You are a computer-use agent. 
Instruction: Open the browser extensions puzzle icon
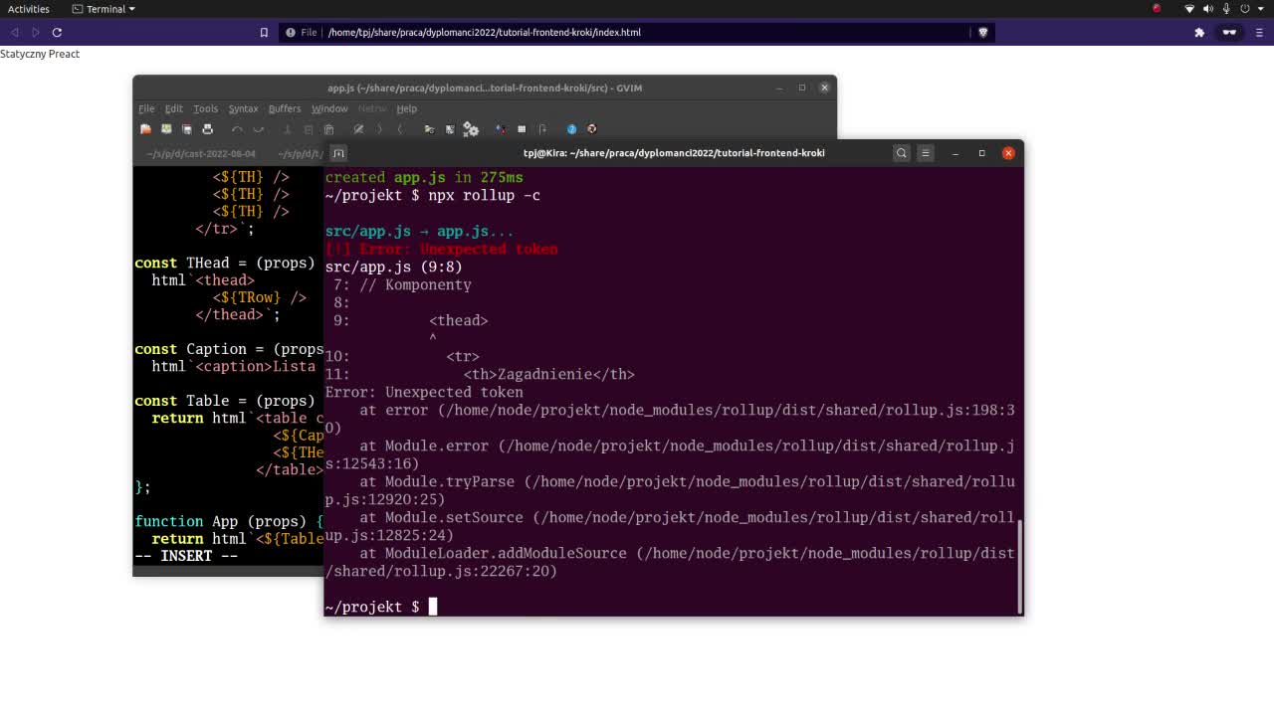[1199, 32]
